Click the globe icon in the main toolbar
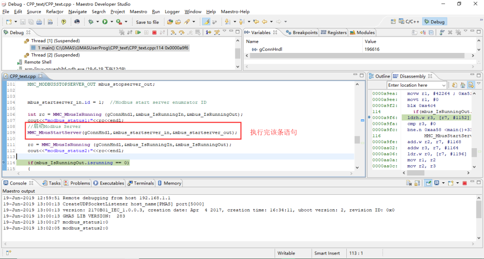The height and width of the screenshot is (259, 484). (77, 22)
